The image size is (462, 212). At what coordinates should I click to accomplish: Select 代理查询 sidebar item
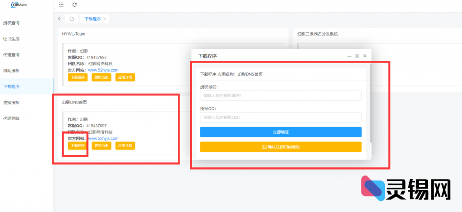pos(11,55)
